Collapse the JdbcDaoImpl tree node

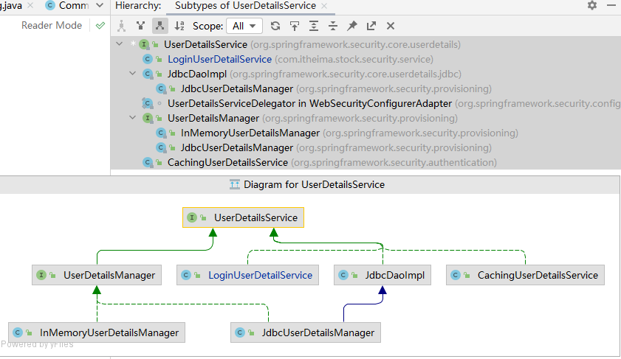(133, 74)
